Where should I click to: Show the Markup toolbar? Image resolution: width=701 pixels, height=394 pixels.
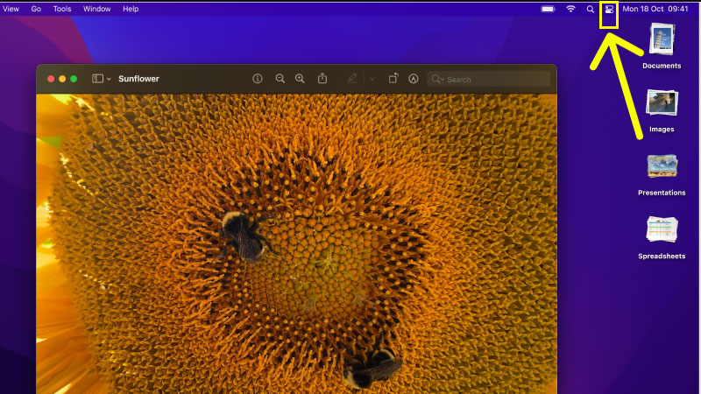414,79
